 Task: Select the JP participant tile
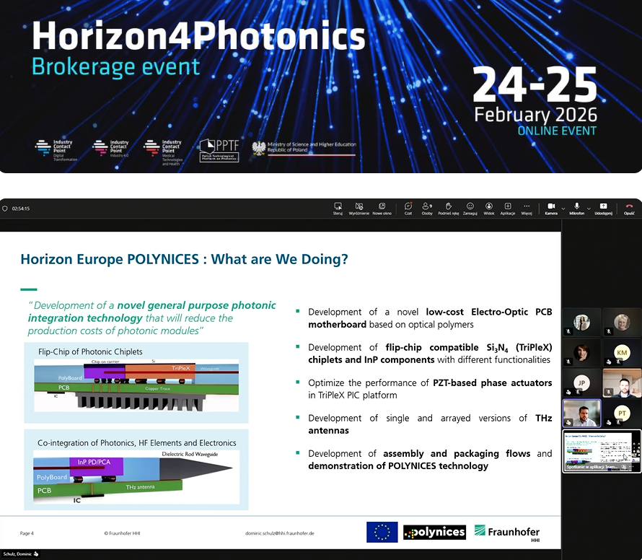[582, 383]
